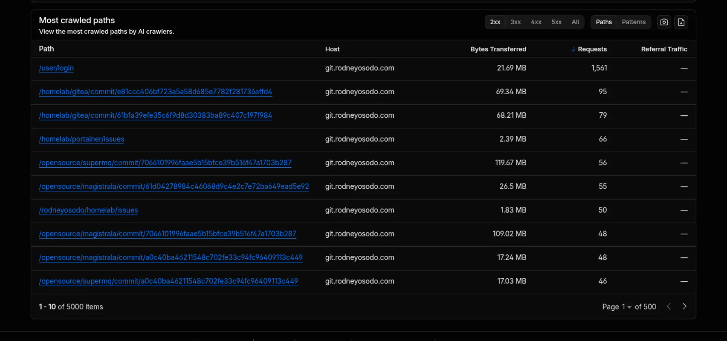Select the 3xx status filter
The height and width of the screenshot is (341, 727).
516,22
